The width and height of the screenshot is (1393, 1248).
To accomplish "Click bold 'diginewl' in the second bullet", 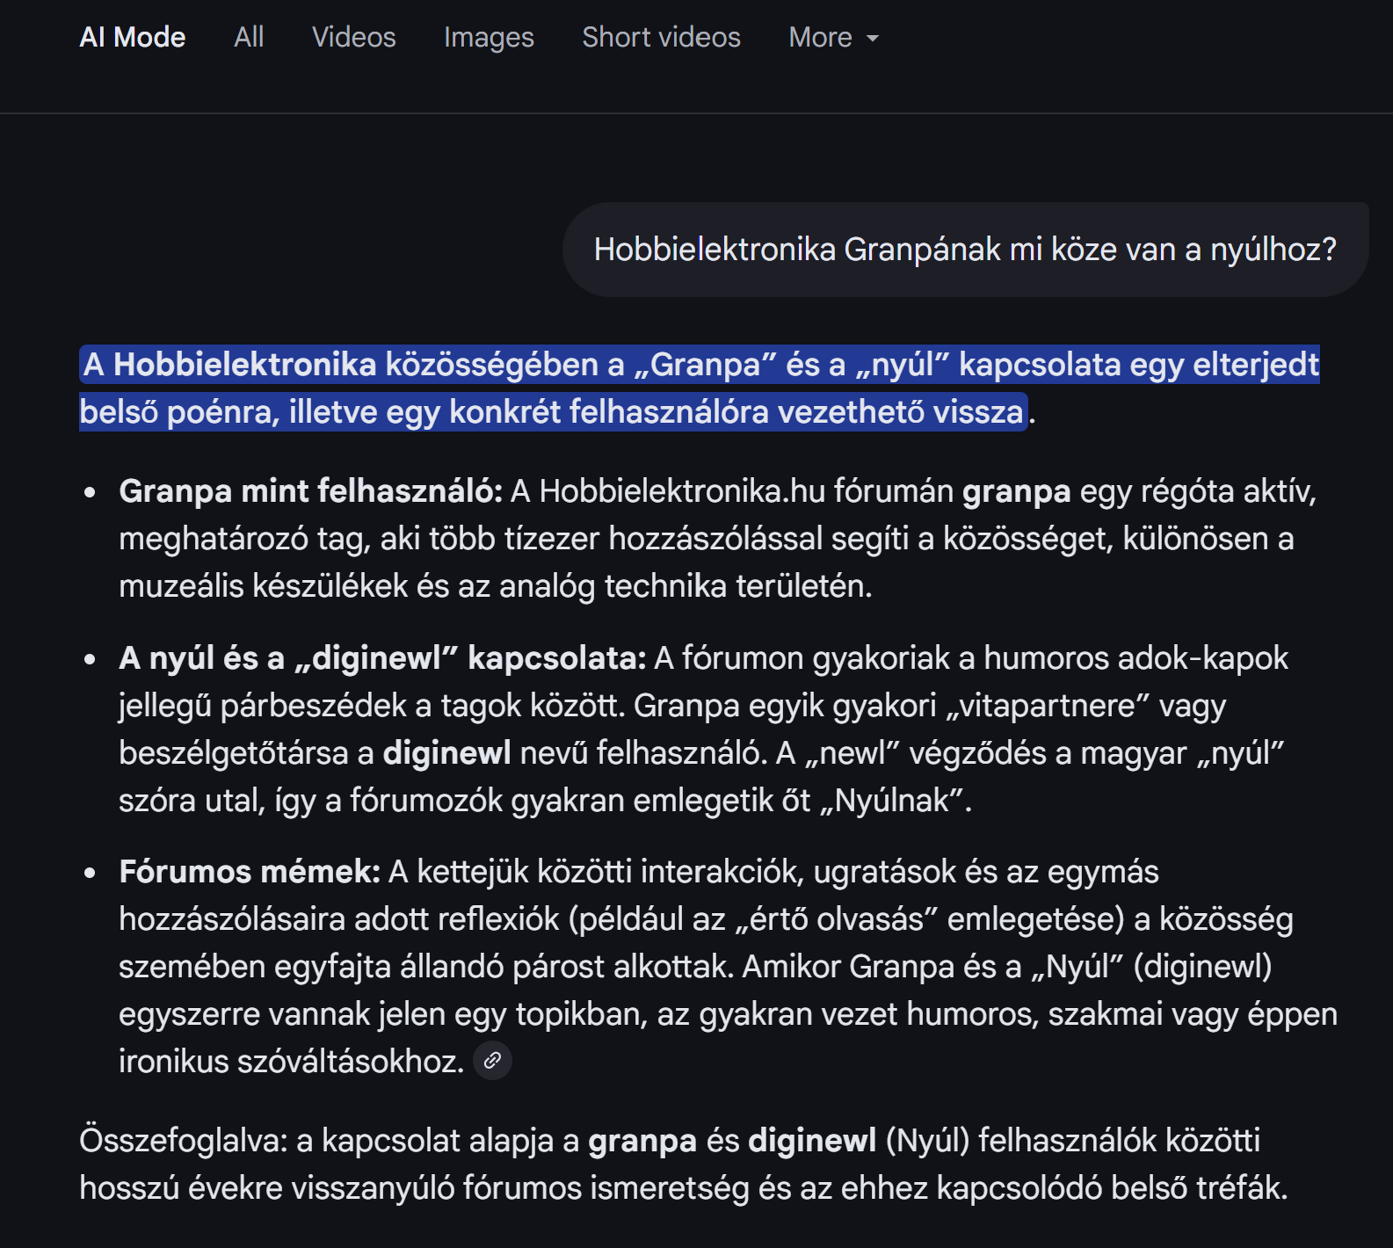I will pyautogui.click(x=446, y=753).
